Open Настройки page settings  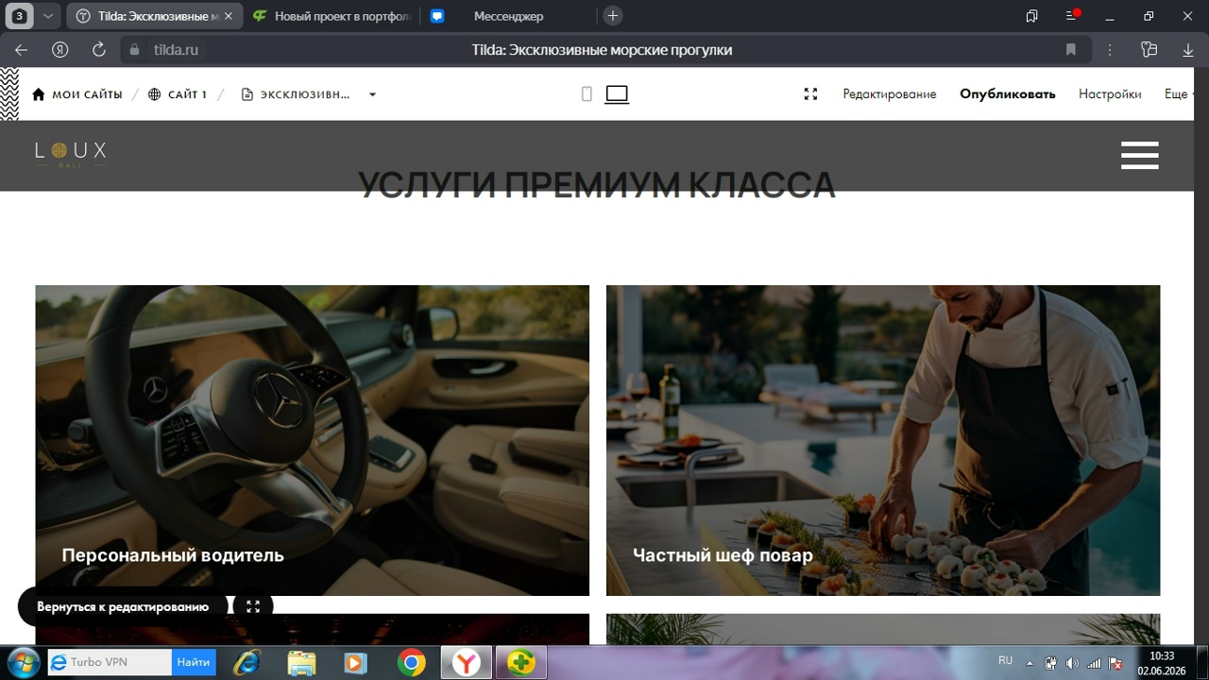[x=1110, y=94]
